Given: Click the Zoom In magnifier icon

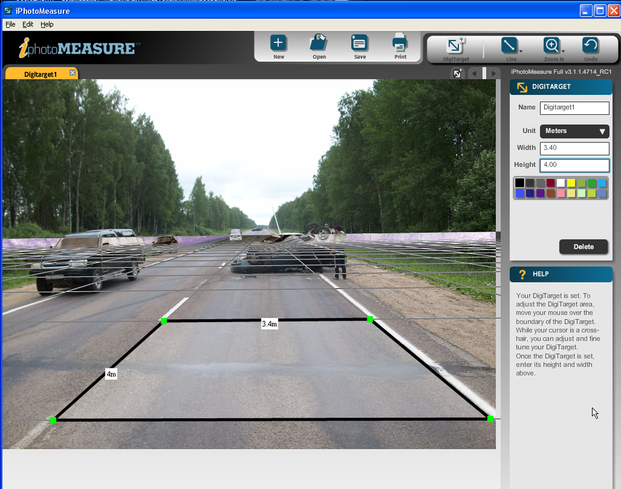Looking at the screenshot, I should [551, 45].
